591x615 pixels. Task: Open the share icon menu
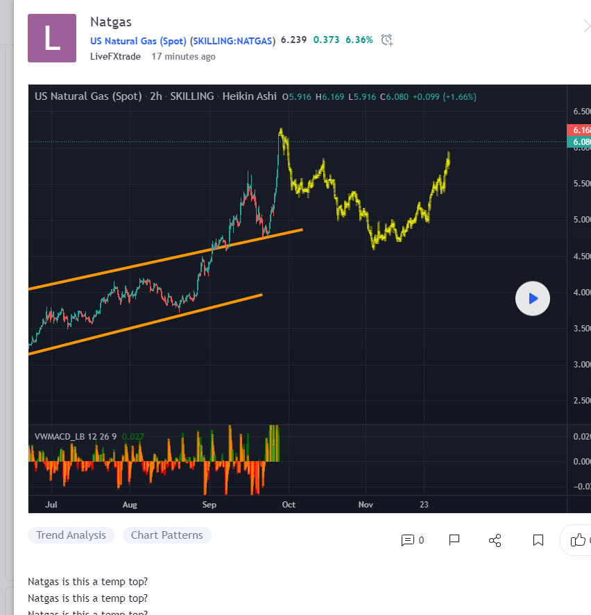pos(495,540)
